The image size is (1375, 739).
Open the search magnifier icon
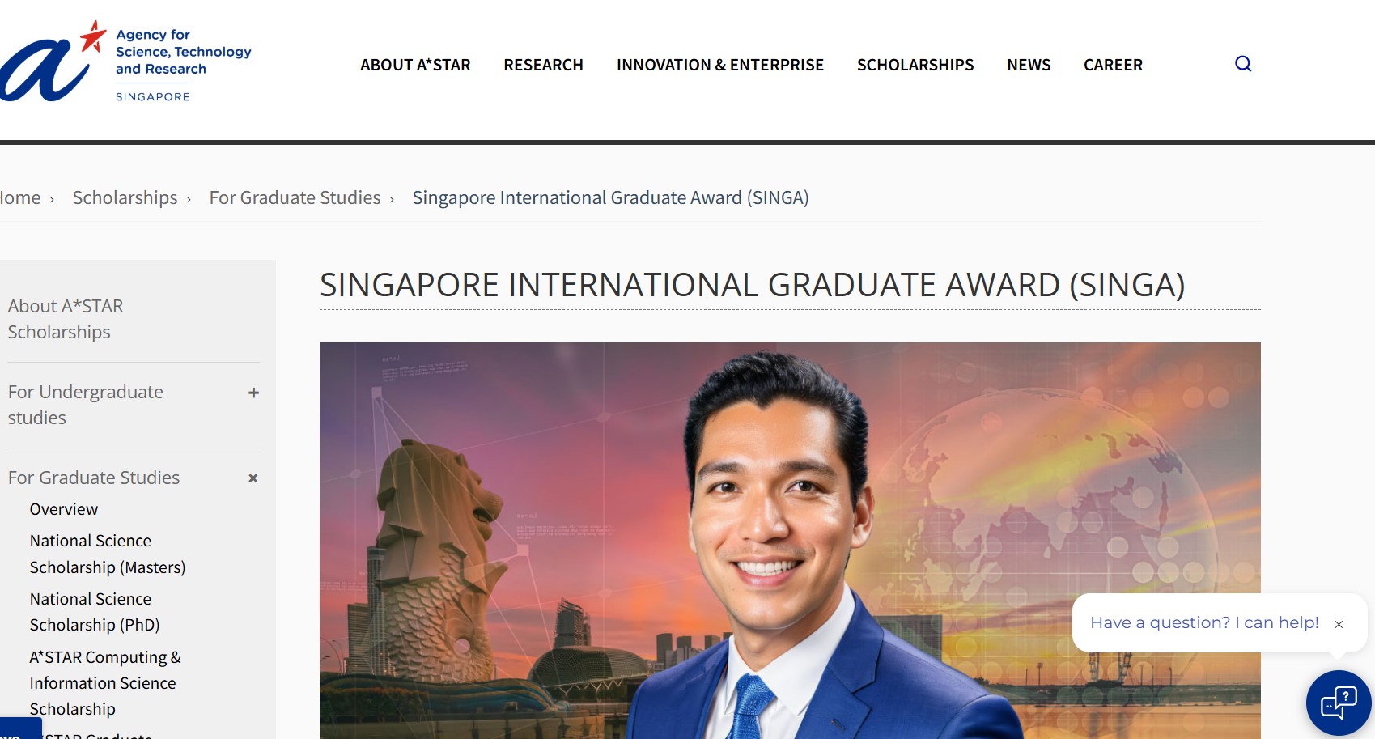tap(1243, 64)
